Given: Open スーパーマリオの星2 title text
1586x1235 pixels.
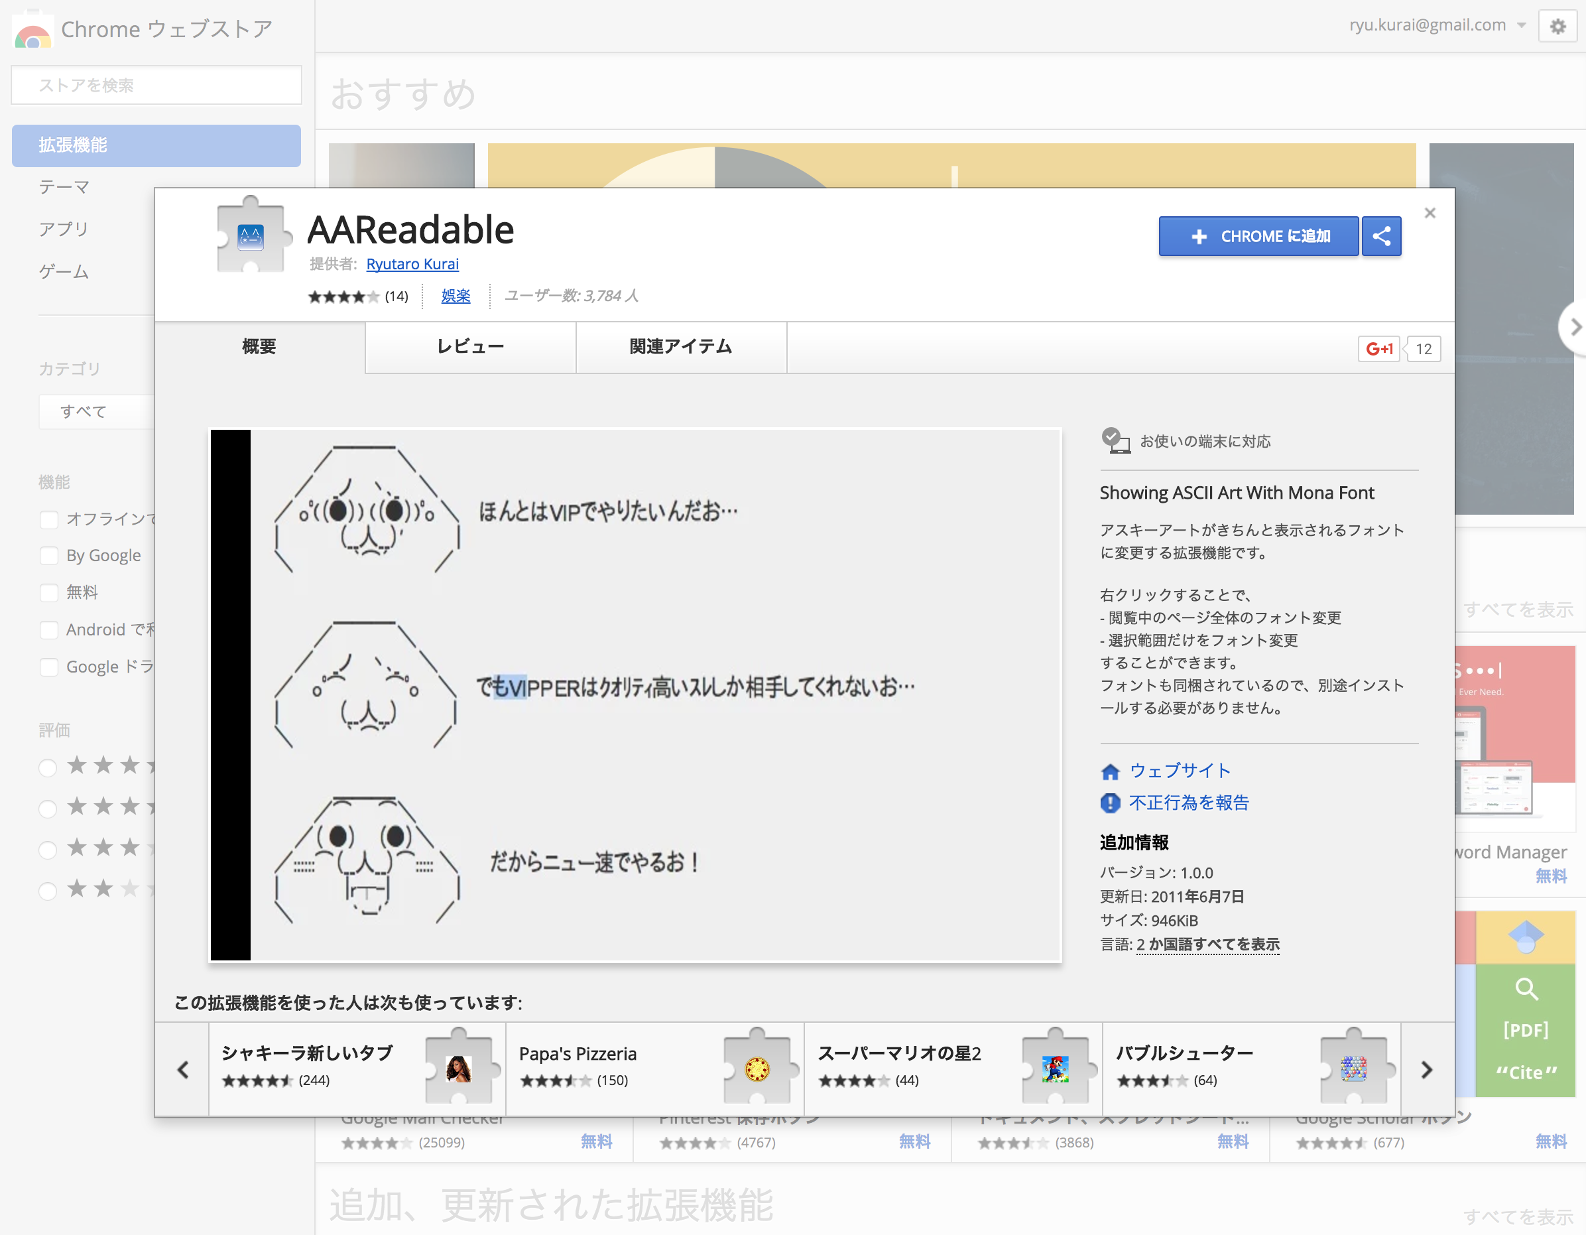Looking at the screenshot, I should pos(899,1053).
